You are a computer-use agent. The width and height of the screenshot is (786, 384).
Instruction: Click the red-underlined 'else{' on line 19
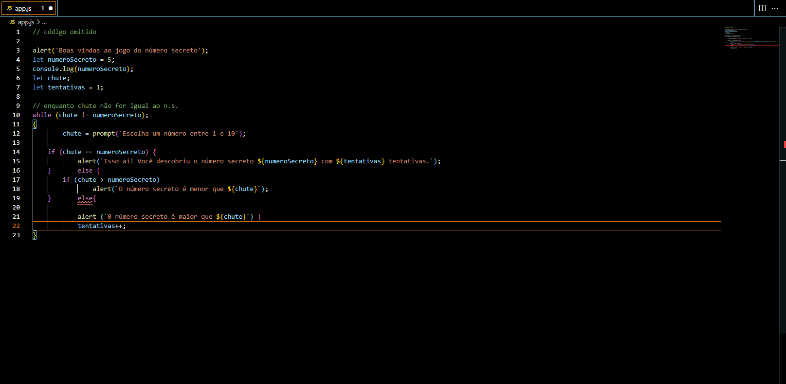click(x=87, y=198)
